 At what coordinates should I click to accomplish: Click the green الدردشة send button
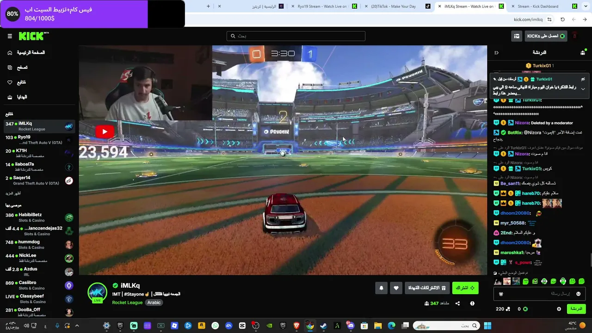576,309
